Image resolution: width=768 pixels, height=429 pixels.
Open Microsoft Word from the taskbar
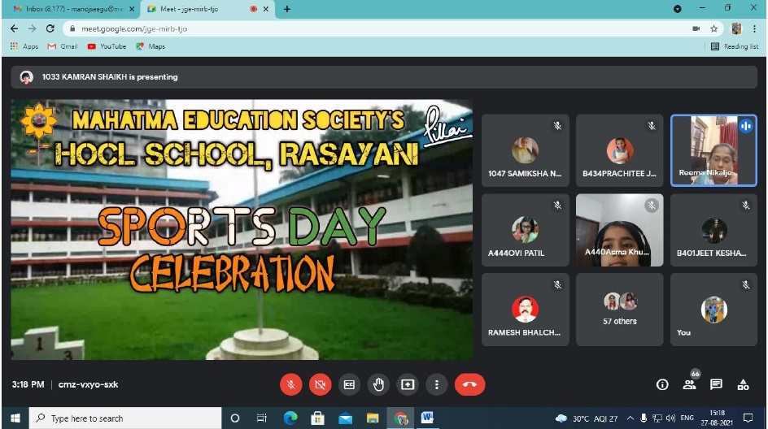click(426, 418)
